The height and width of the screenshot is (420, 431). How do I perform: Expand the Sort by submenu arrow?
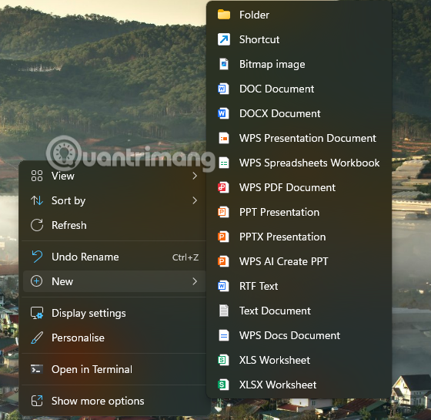click(x=195, y=200)
